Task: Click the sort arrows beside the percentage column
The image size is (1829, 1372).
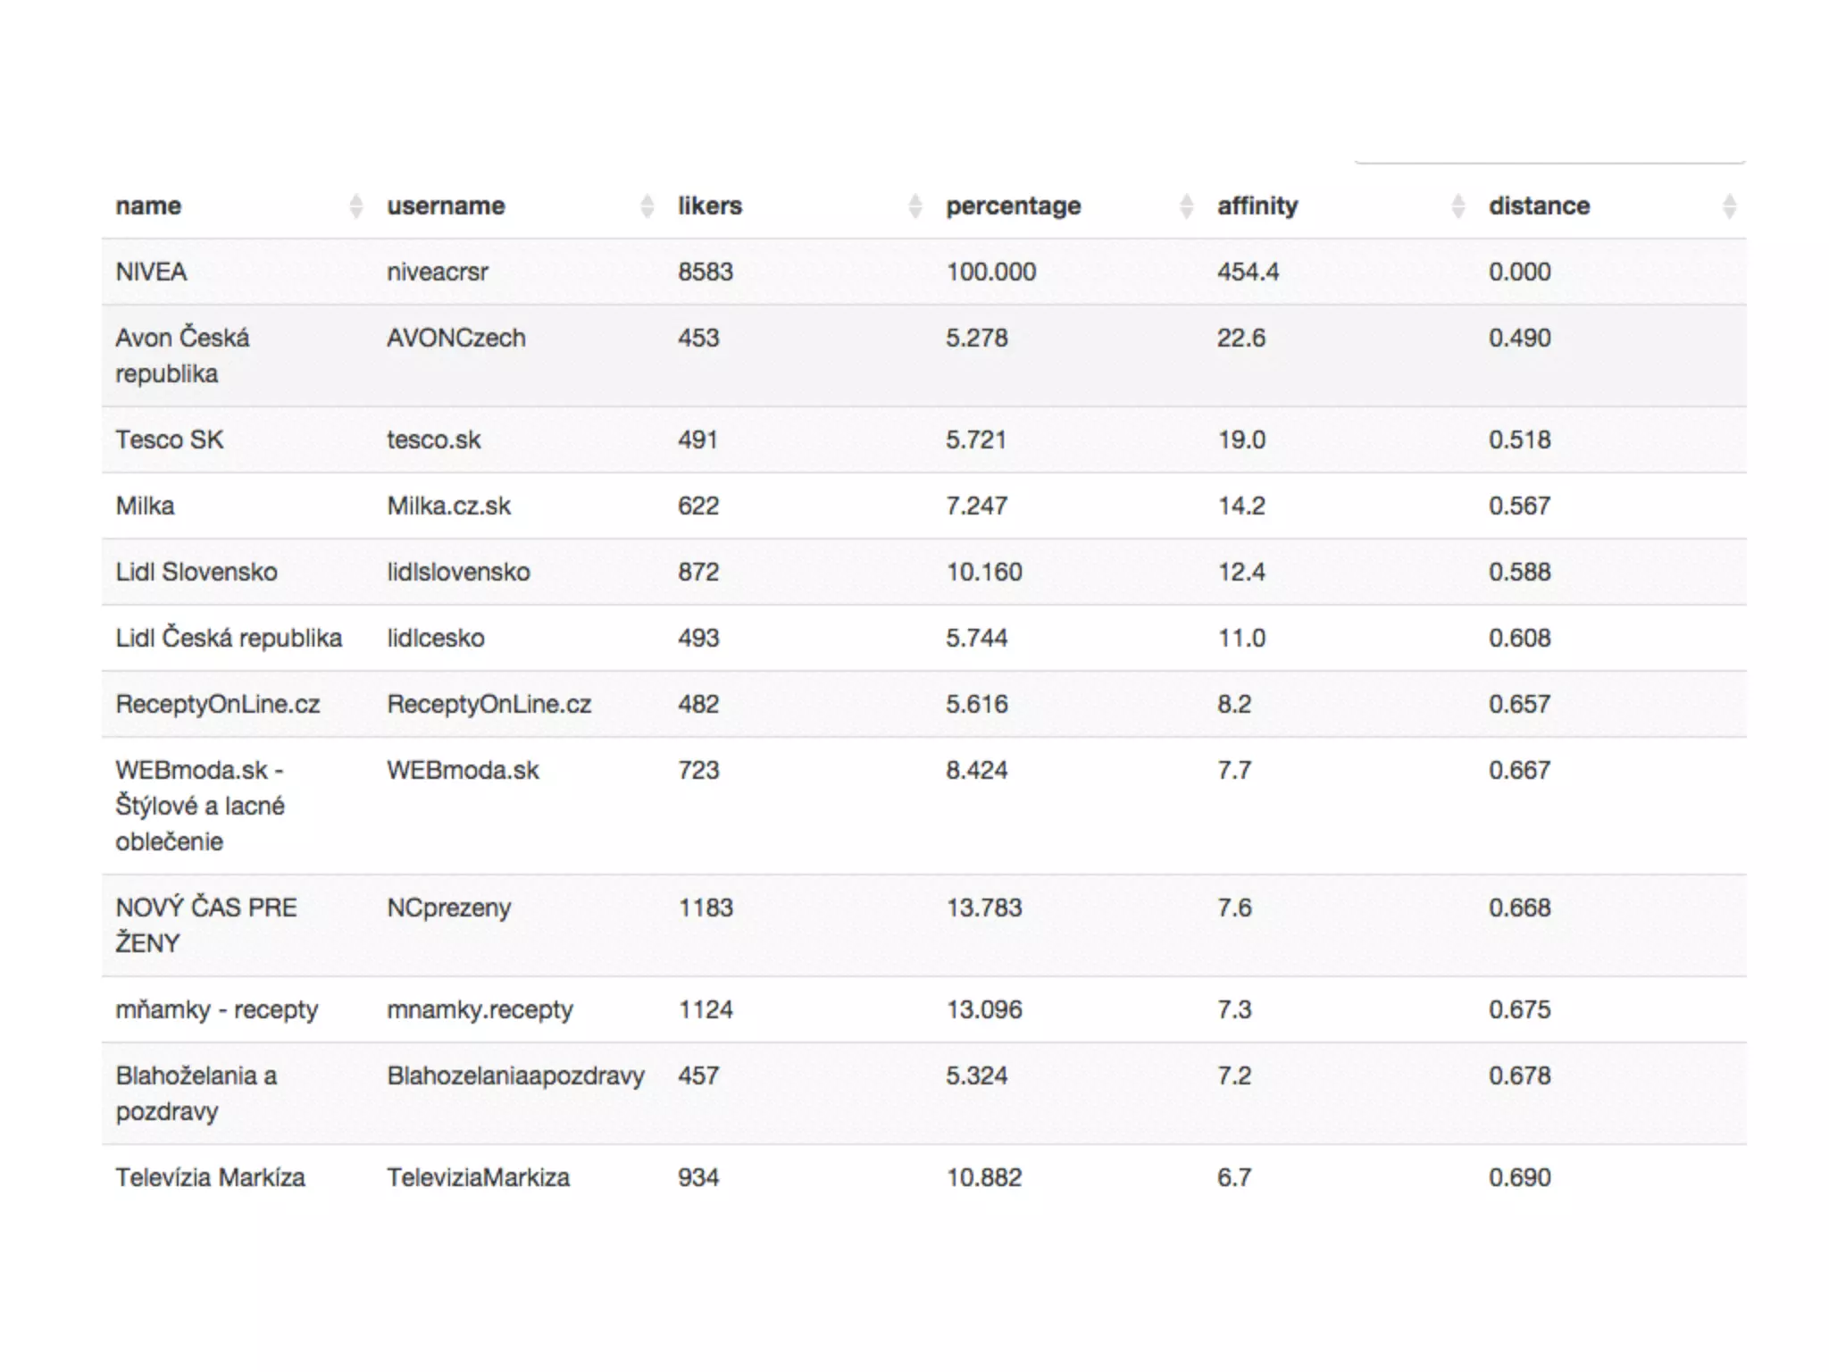Action: click(1187, 206)
